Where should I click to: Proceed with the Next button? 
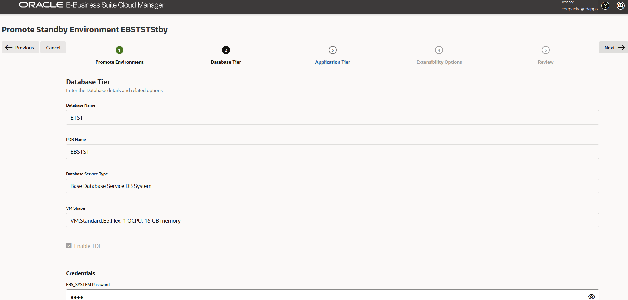pos(613,47)
